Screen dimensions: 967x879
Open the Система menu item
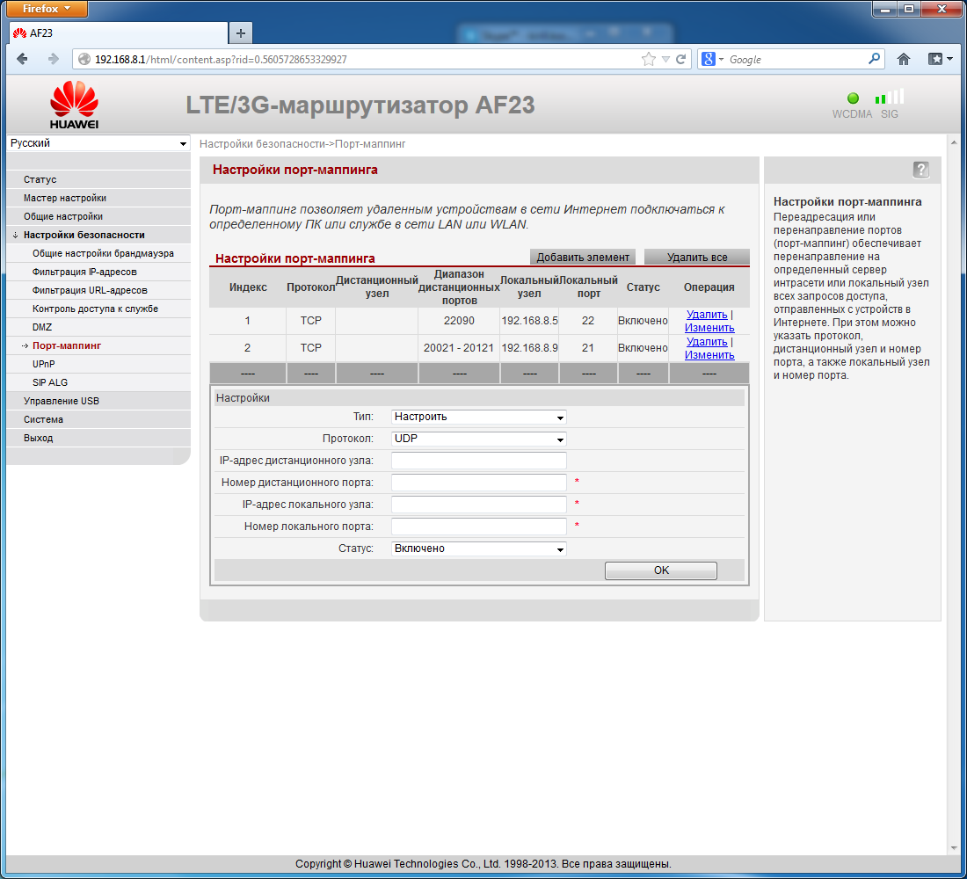(x=98, y=420)
